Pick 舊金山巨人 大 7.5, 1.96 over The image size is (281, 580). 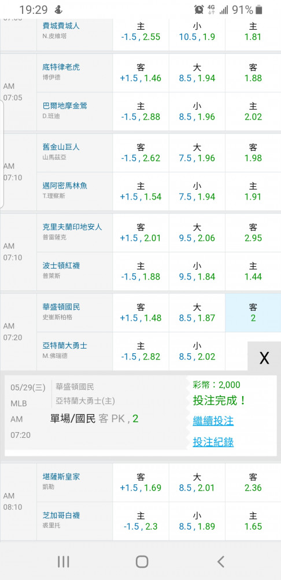click(197, 153)
